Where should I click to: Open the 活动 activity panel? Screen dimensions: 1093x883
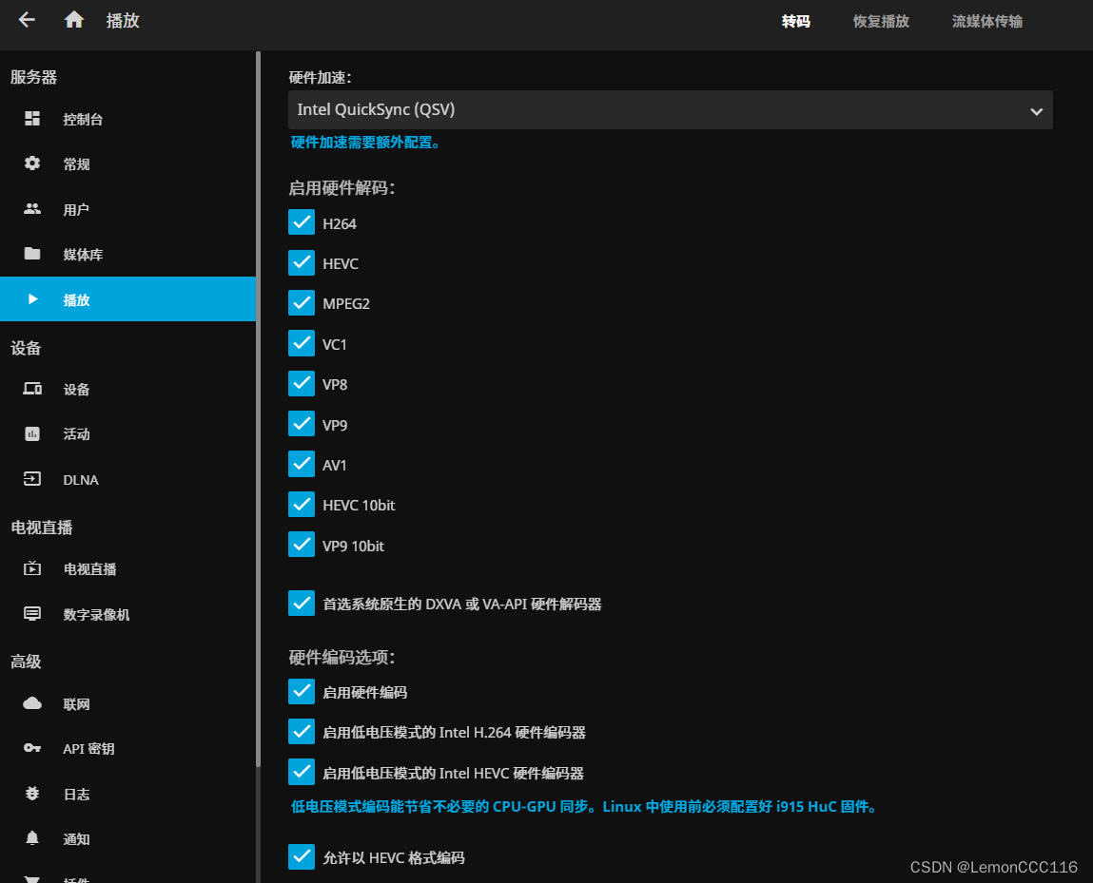76,434
